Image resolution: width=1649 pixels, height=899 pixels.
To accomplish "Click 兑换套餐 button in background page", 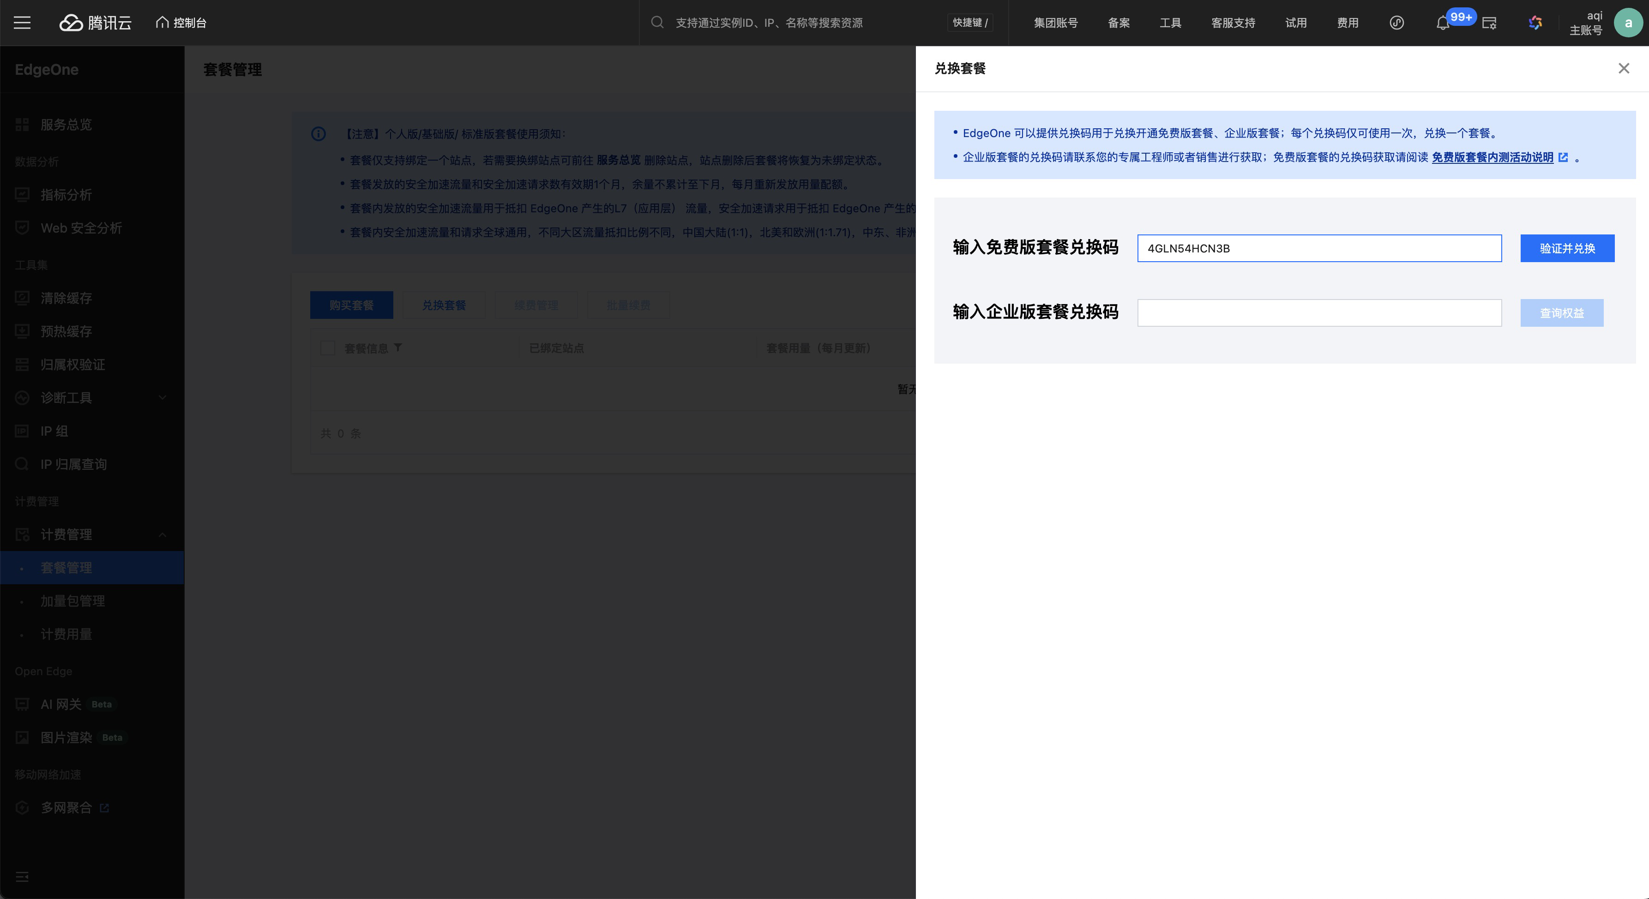I will (x=444, y=305).
